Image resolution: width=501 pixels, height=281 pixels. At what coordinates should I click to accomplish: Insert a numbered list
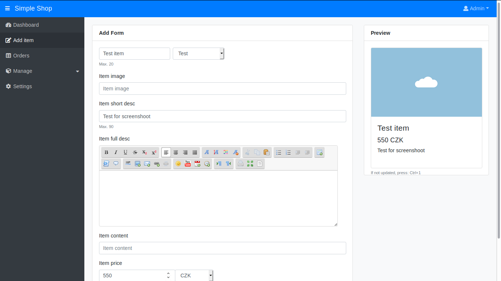288,152
